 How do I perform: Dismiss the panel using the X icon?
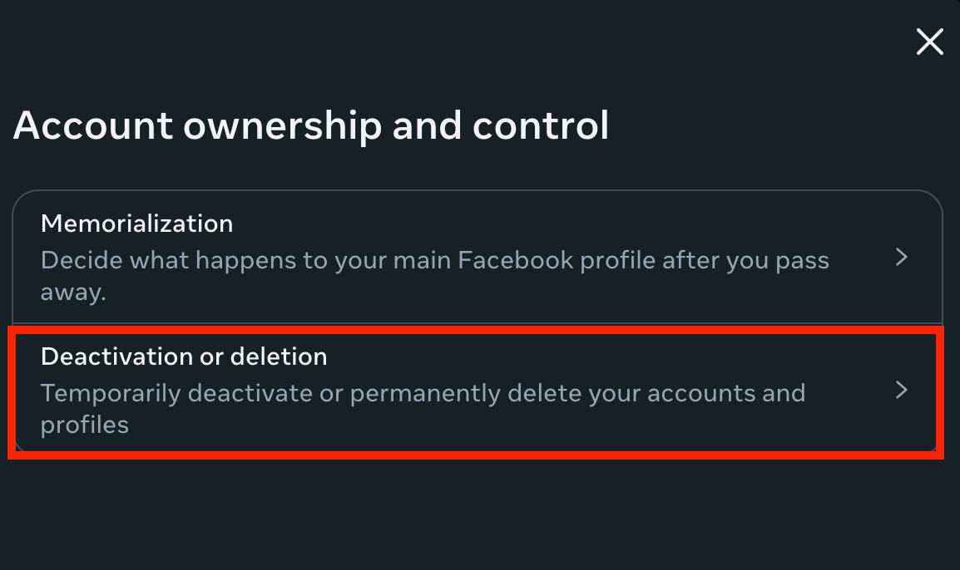pyautogui.click(x=929, y=42)
